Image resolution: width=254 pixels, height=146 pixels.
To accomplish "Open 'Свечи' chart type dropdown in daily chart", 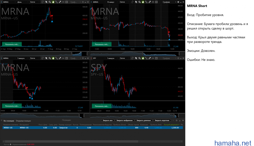I will (x=34, y=2).
